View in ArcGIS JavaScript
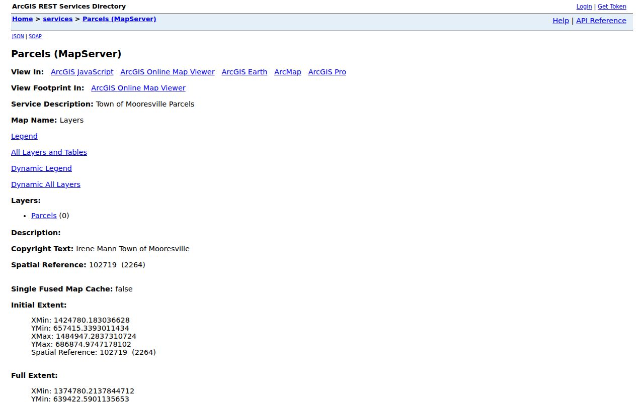644x402 pixels. tap(82, 72)
